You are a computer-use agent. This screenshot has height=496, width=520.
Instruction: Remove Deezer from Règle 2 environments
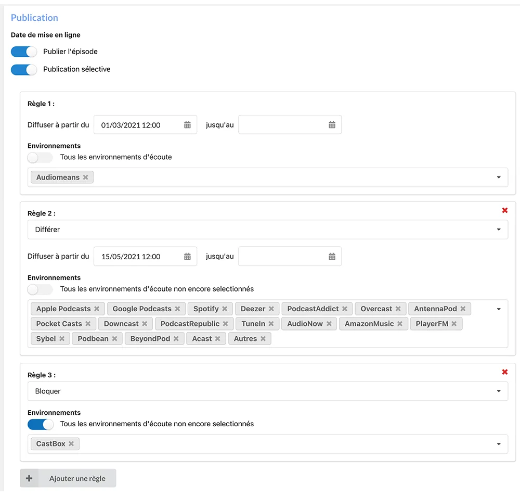pyautogui.click(x=271, y=309)
